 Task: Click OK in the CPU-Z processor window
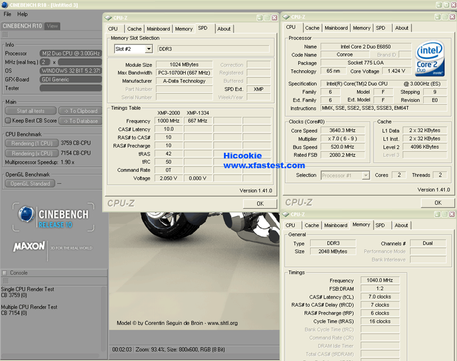438,203
